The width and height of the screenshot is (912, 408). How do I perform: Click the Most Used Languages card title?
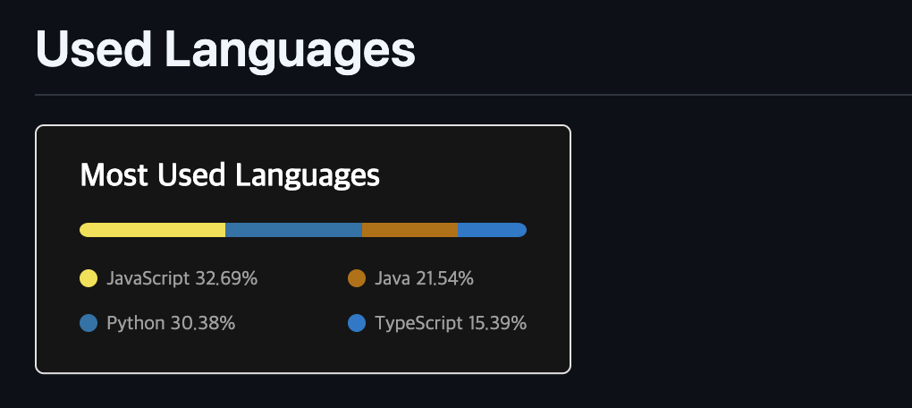[230, 175]
